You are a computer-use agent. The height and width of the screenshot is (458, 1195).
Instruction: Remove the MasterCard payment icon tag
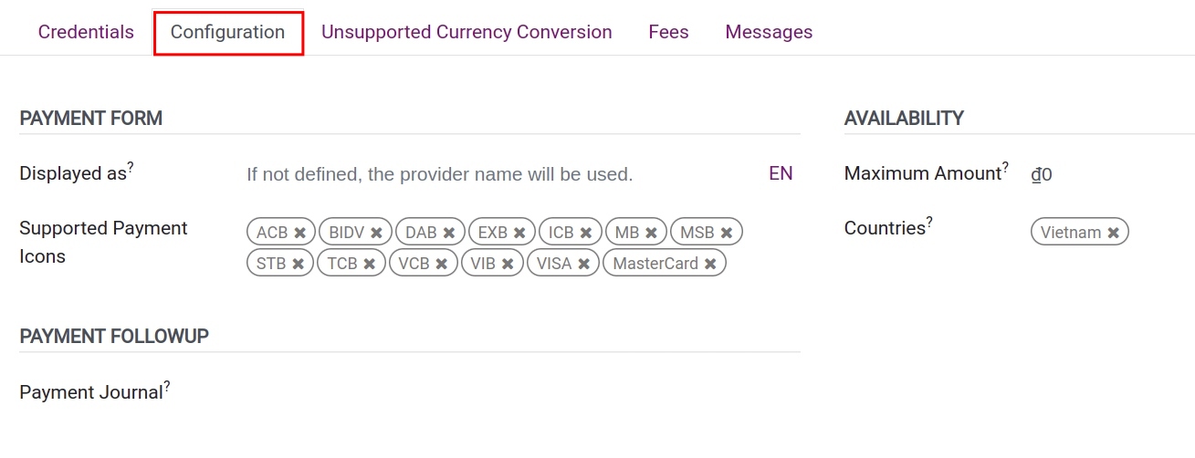[x=710, y=264]
